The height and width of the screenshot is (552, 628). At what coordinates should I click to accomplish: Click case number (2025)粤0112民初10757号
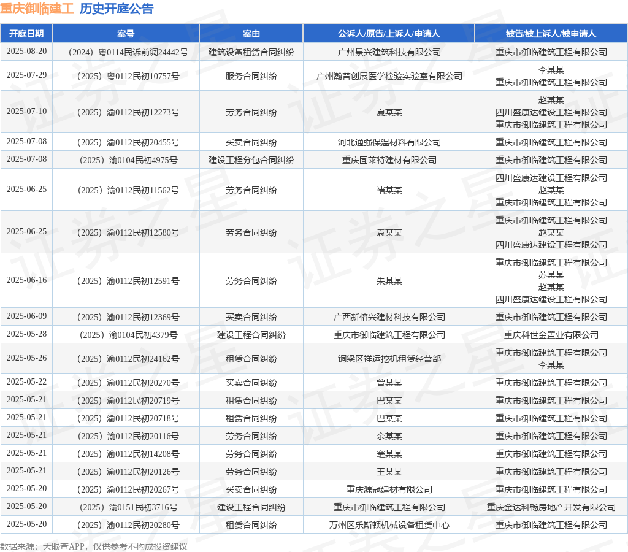(x=126, y=76)
